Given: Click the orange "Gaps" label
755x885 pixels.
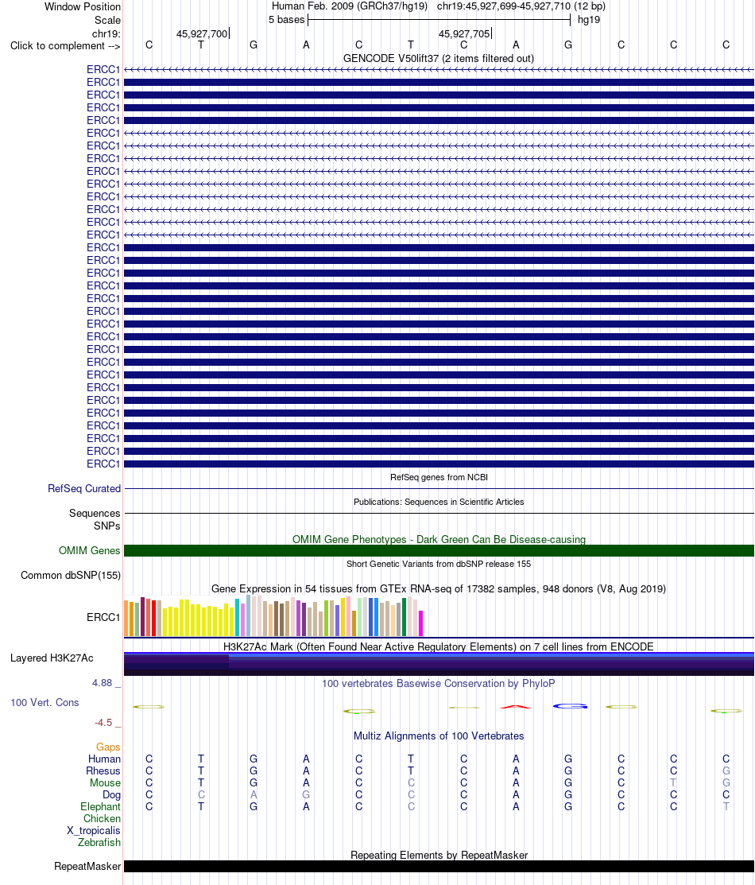Looking at the screenshot, I should [x=108, y=747].
